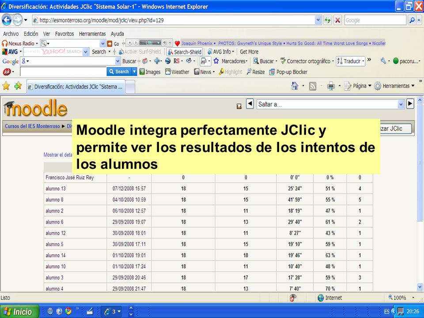Open the 'Saltar a...' dropdown

(330, 104)
